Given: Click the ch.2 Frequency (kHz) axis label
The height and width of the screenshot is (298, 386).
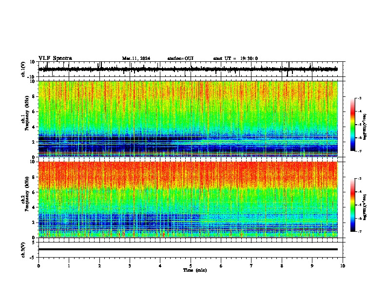Looking at the screenshot, I should pyautogui.click(x=27, y=194).
